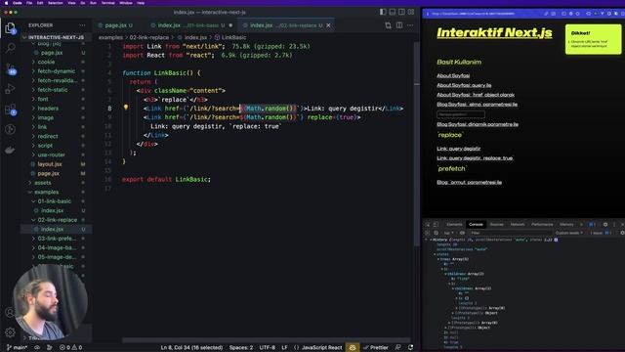Open notifications bell in status bar
This screenshot has width=625, height=352.
coord(410,348)
